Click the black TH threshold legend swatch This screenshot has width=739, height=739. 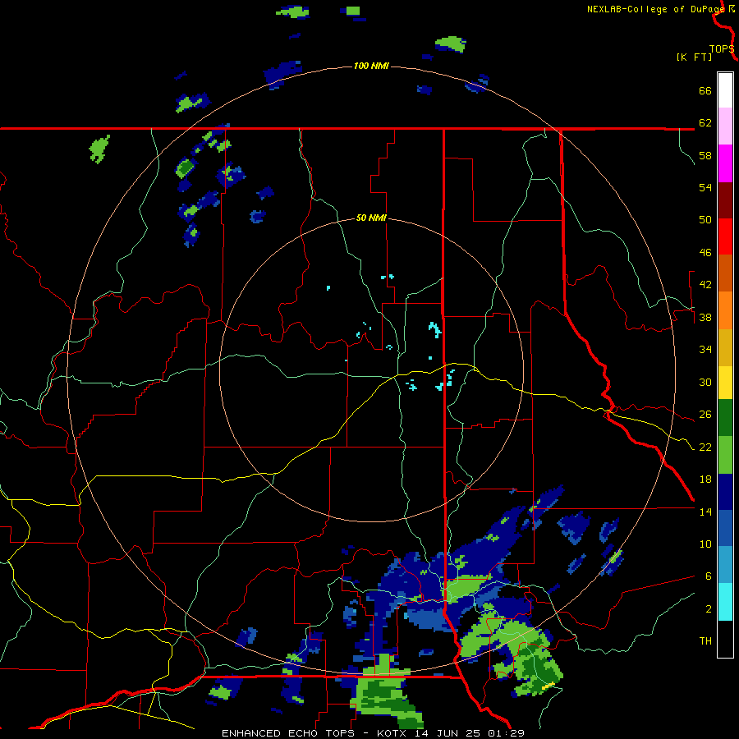pos(725,639)
